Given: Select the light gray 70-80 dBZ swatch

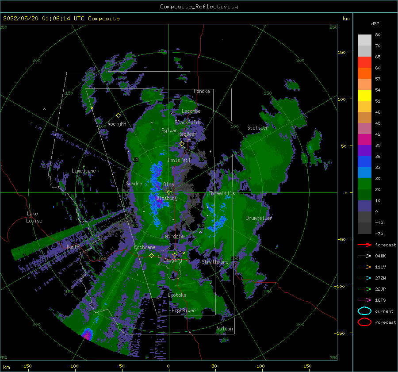Looking at the screenshot, I should coord(364,40).
